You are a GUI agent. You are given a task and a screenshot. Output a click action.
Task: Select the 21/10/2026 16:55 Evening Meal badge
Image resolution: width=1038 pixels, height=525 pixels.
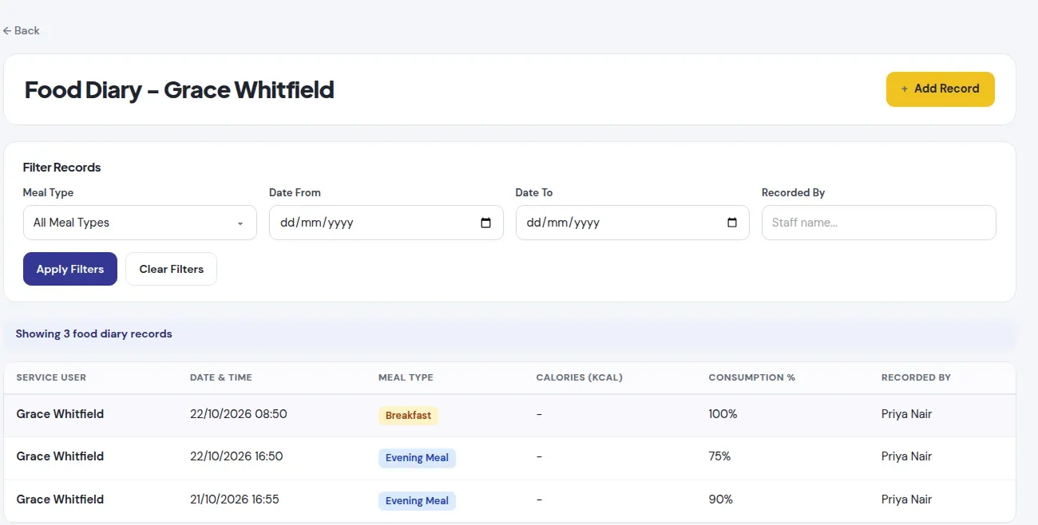tap(417, 501)
